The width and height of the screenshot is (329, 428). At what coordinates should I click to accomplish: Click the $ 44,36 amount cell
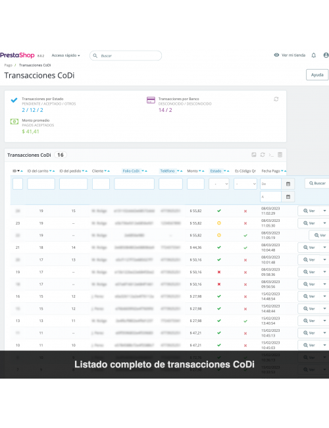pos(195,248)
